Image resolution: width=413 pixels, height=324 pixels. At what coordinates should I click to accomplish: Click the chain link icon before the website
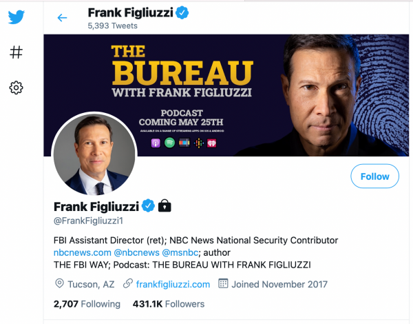pyautogui.click(x=127, y=283)
